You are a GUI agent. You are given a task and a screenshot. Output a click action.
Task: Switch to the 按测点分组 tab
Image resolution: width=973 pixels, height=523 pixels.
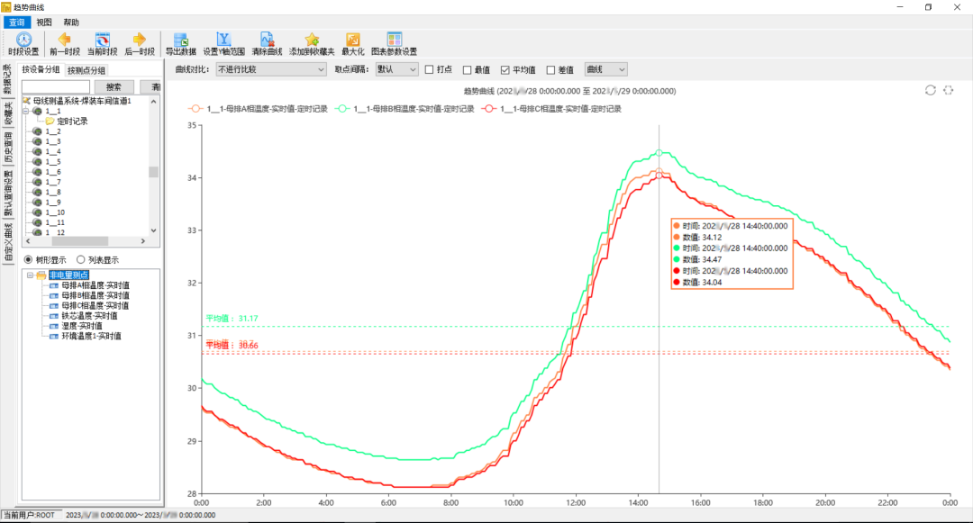click(86, 70)
